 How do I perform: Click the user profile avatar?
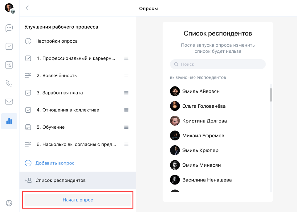[x=9, y=8]
